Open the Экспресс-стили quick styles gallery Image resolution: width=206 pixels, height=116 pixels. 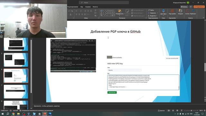[x=127, y=12]
